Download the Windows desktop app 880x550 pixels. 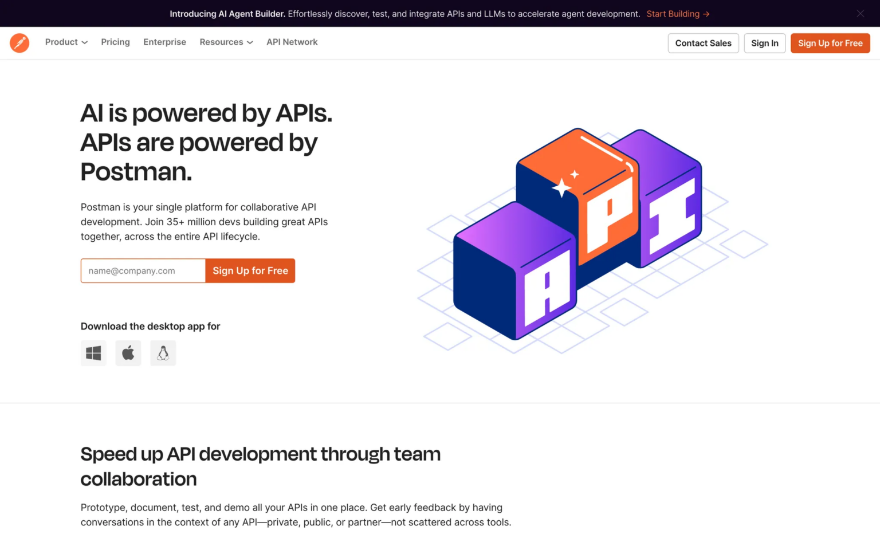pos(93,353)
